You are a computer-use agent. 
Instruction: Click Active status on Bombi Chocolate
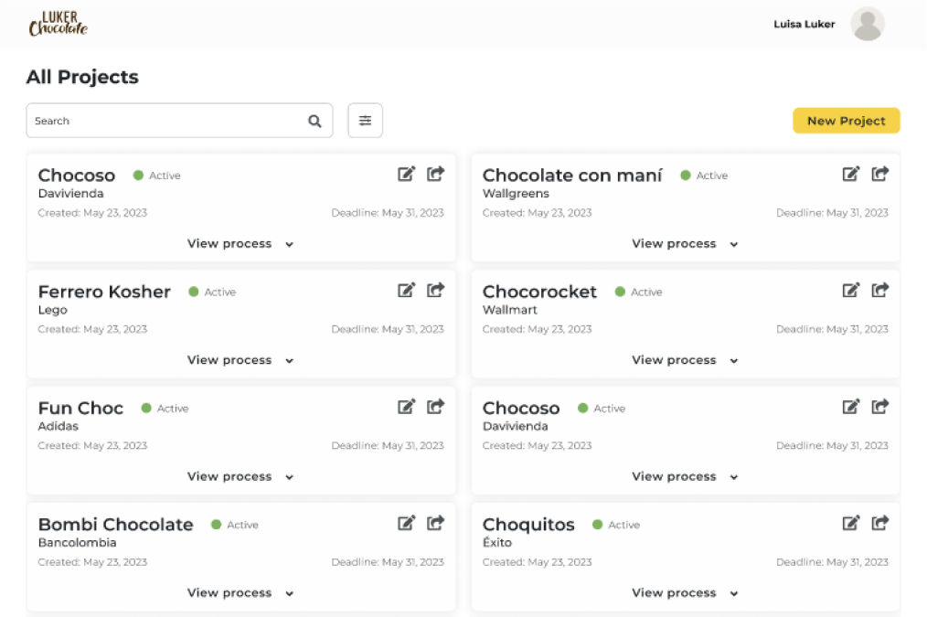[235, 525]
